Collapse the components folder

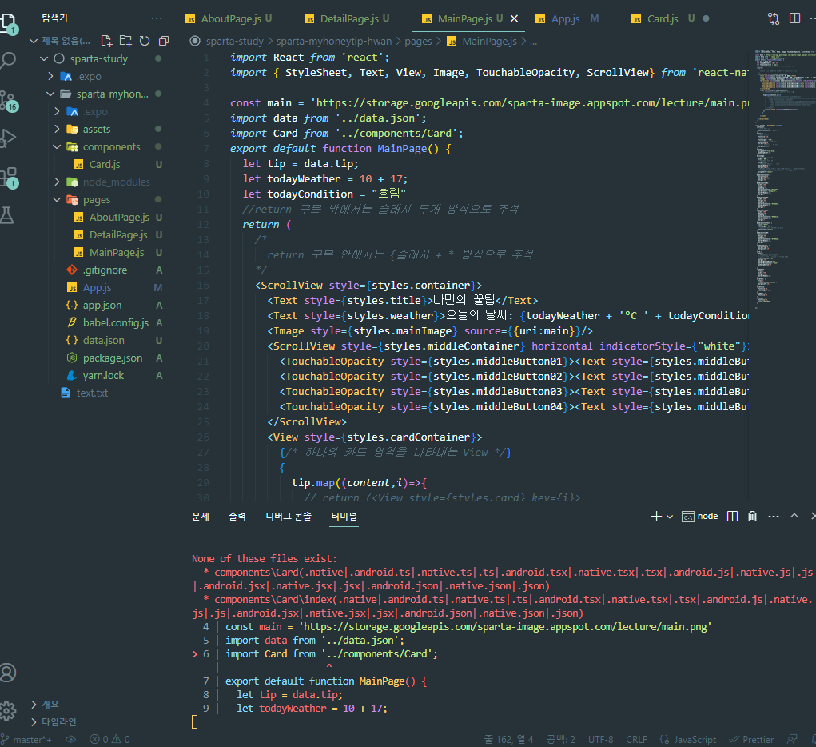111,147
